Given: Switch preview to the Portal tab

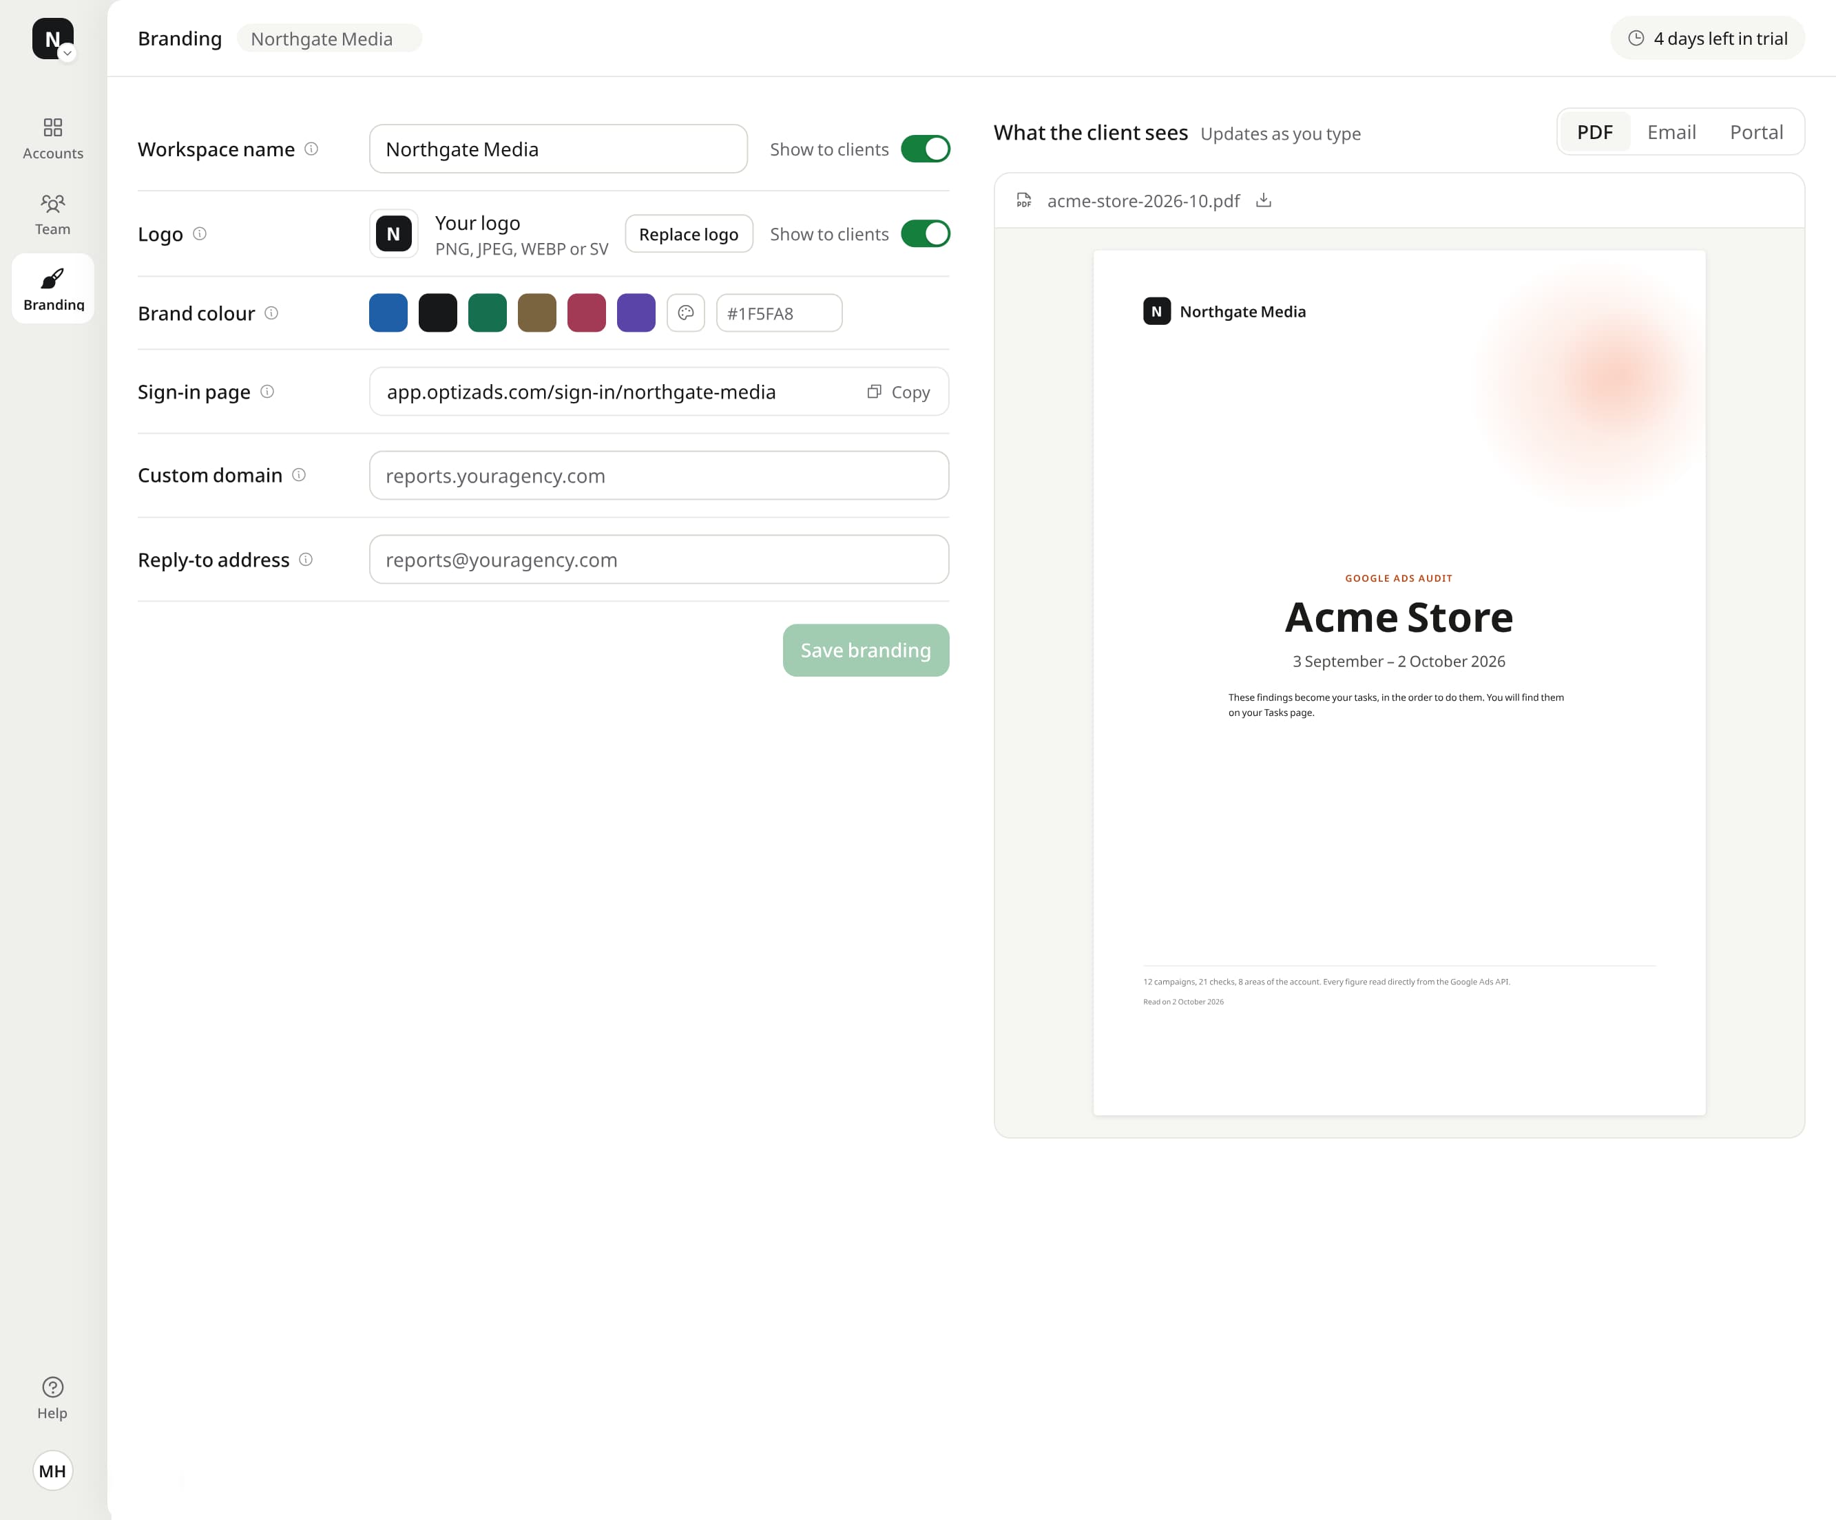Looking at the screenshot, I should (1756, 132).
